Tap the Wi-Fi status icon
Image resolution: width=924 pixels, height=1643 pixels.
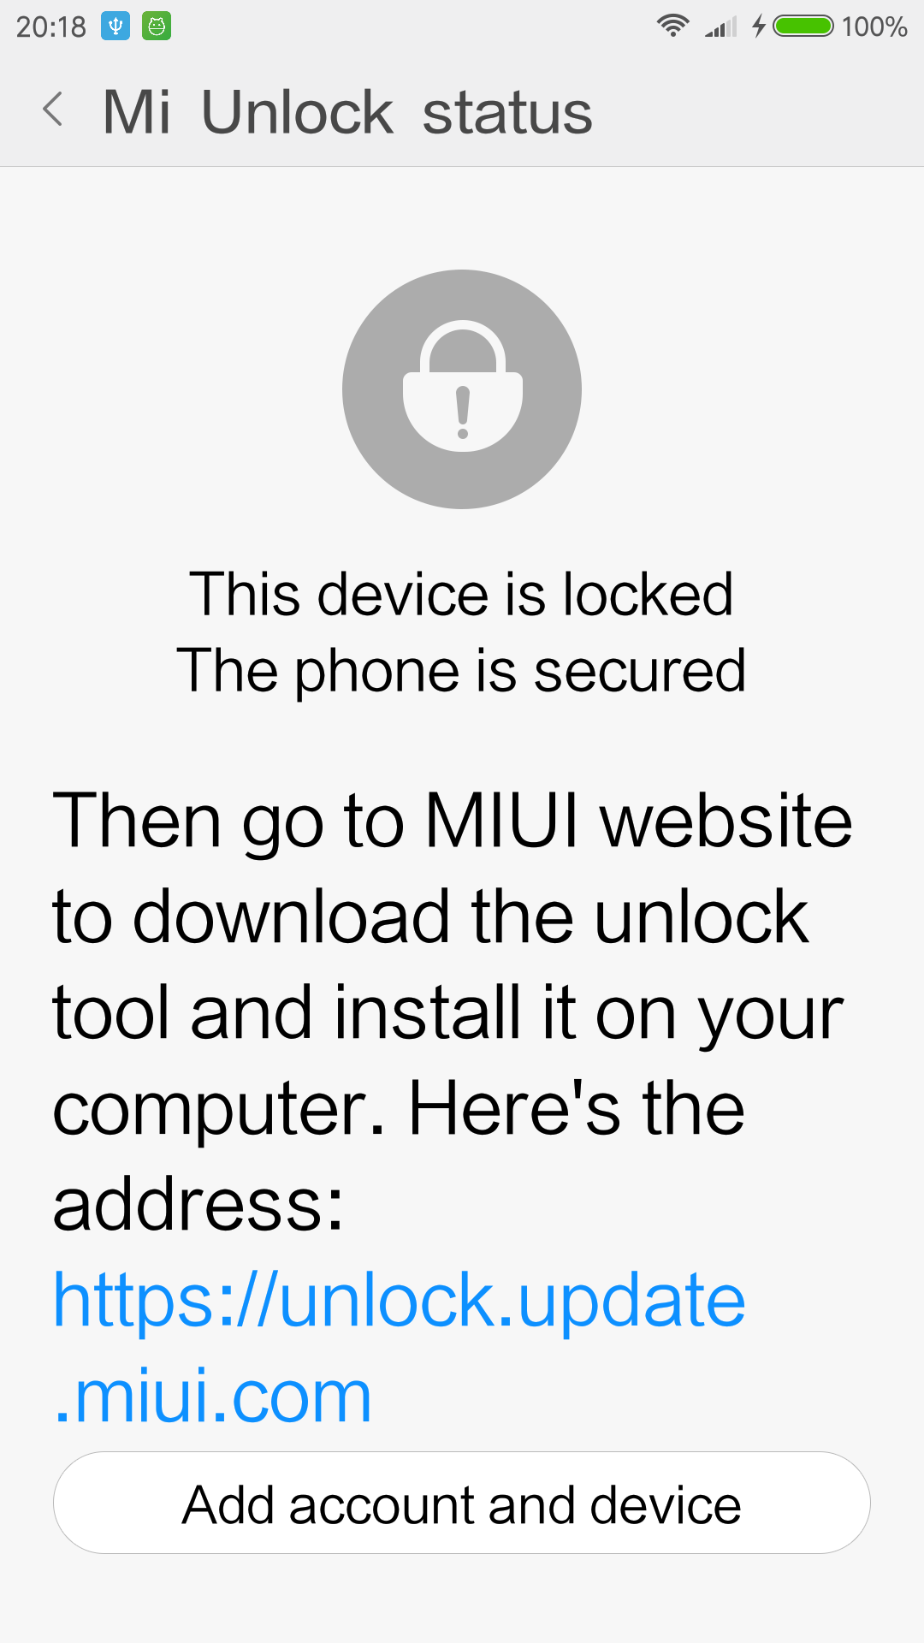(673, 26)
